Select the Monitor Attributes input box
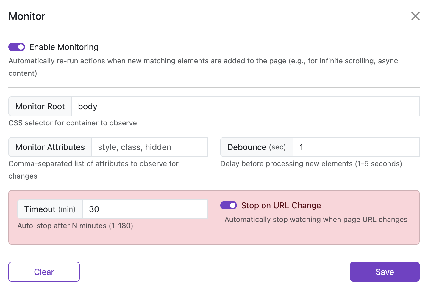Image resolution: width=428 pixels, height=290 pixels. pos(149,147)
